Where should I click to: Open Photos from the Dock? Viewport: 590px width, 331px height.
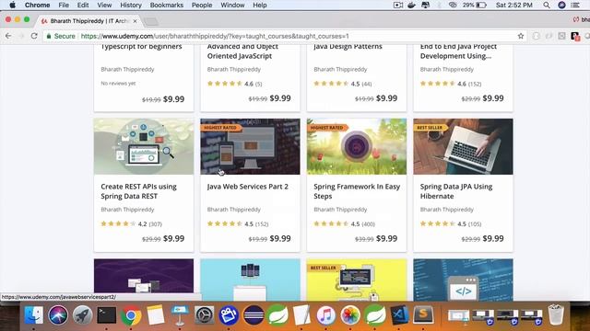pos(350,314)
